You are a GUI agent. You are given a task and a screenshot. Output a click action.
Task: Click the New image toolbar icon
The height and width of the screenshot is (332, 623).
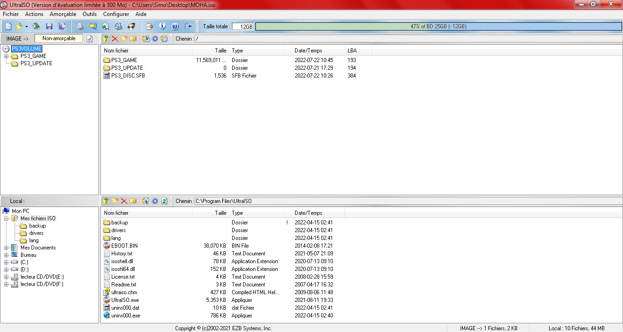click(x=8, y=27)
